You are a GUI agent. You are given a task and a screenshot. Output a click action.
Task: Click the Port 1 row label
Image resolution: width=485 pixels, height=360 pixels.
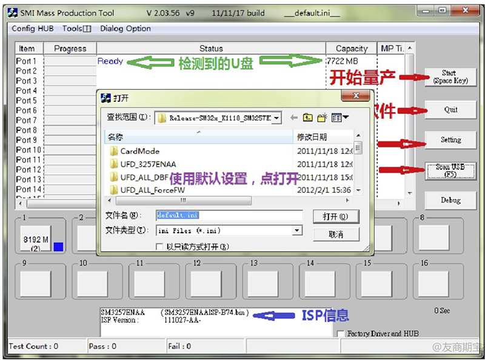26,61
